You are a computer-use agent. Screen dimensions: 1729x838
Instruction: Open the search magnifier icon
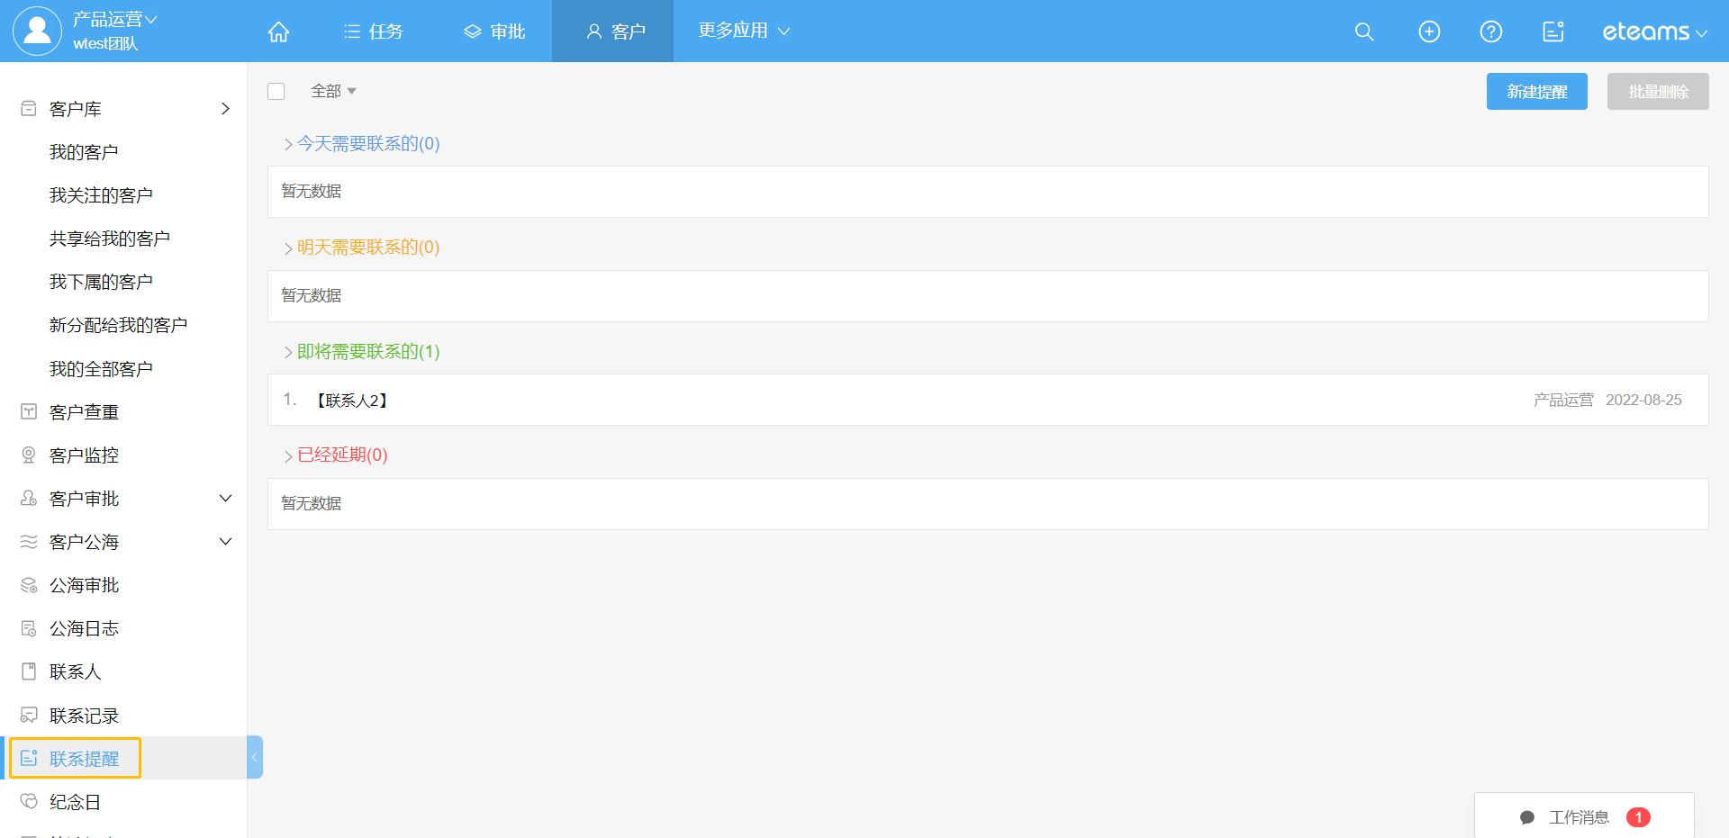point(1363,32)
